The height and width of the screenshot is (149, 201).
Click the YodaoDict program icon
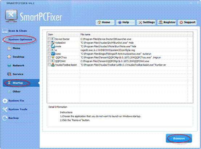[53, 43]
